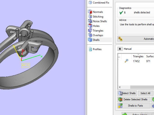Click the Profiles document icon
This screenshot has width=154, height=115.
(x=90, y=49)
